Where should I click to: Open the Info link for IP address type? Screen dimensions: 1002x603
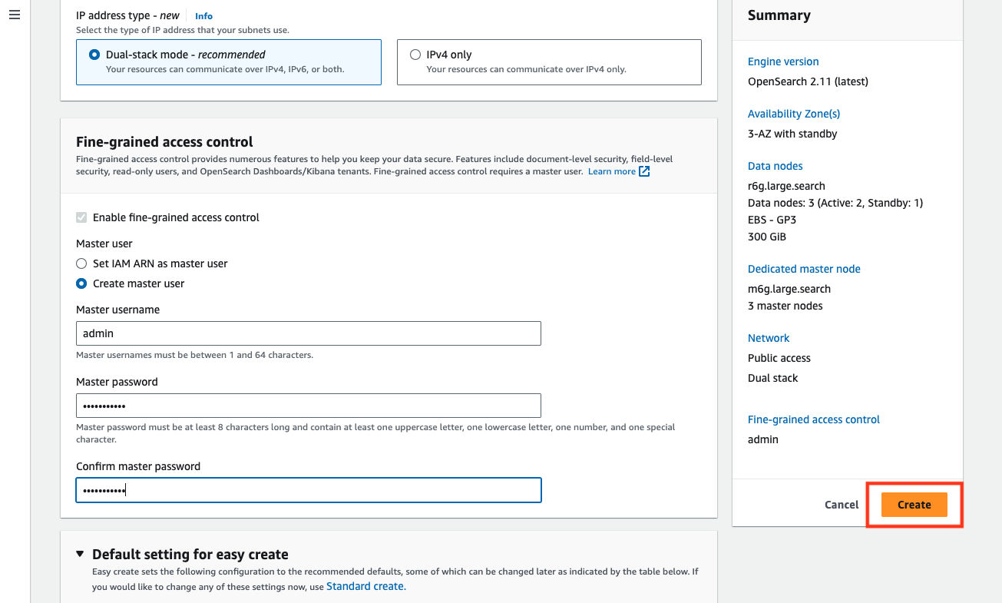(x=203, y=15)
